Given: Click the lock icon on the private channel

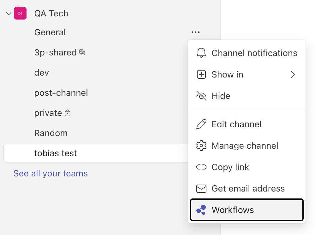Looking at the screenshot, I should click(x=67, y=112).
